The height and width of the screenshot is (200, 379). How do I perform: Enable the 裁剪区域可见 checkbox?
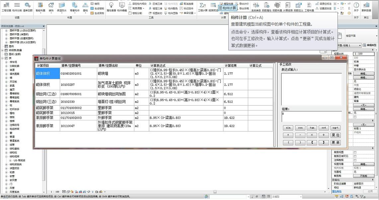point(355,156)
